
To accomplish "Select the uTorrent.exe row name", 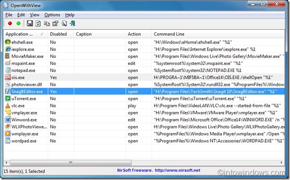I will (x=24, y=99).
